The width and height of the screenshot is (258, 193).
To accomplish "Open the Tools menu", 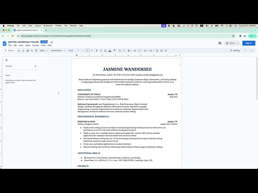I will point(43,45).
